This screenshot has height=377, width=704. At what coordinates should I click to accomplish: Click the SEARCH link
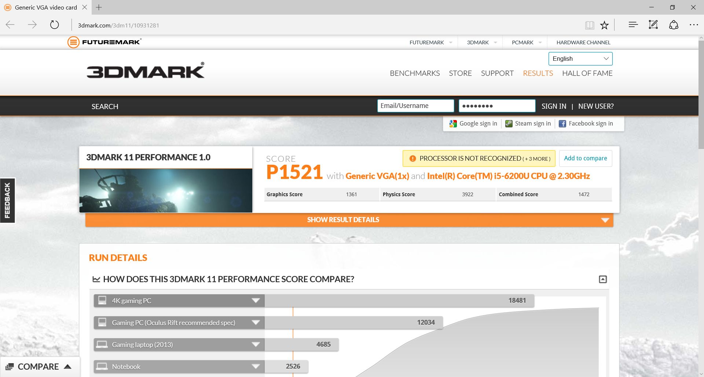click(x=105, y=107)
